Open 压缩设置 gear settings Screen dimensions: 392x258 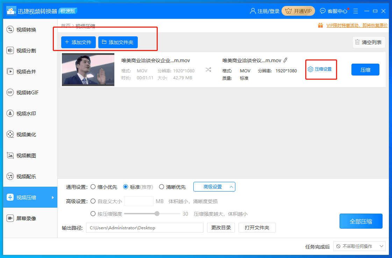[x=320, y=69]
